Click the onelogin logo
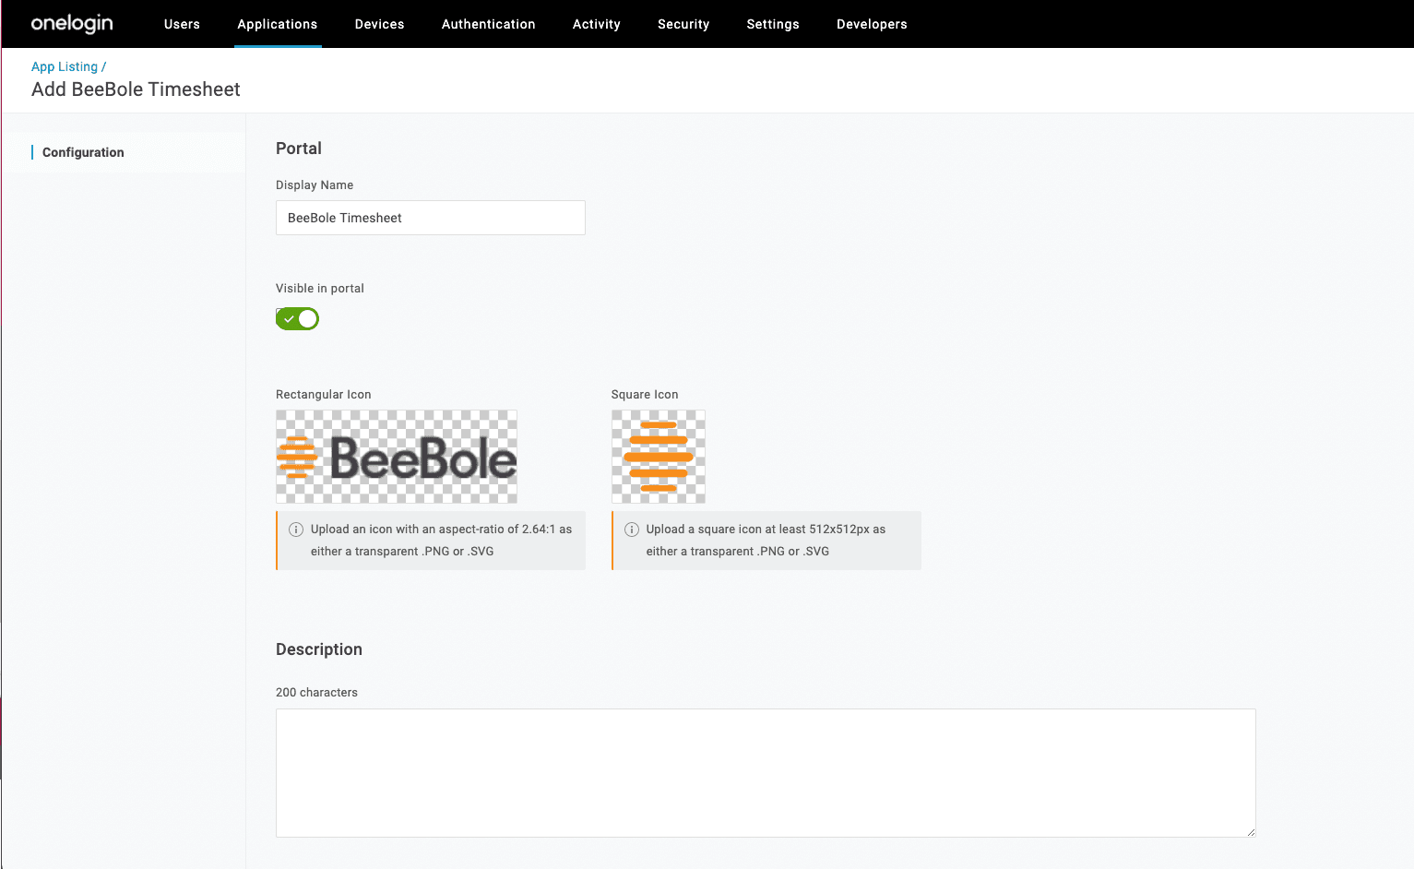Image resolution: width=1414 pixels, height=869 pixels. (72, 24)
